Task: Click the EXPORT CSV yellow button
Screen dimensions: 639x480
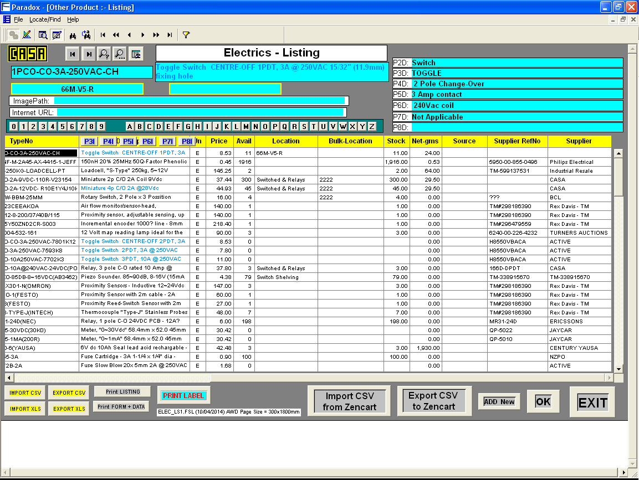Action: click(69, 393)
